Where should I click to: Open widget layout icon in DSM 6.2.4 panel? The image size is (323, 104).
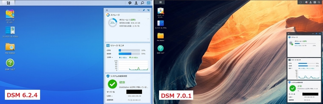(148, 10)
